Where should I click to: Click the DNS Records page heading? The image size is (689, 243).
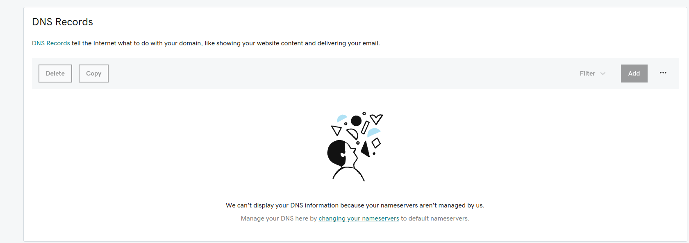[x=63, y=22]
